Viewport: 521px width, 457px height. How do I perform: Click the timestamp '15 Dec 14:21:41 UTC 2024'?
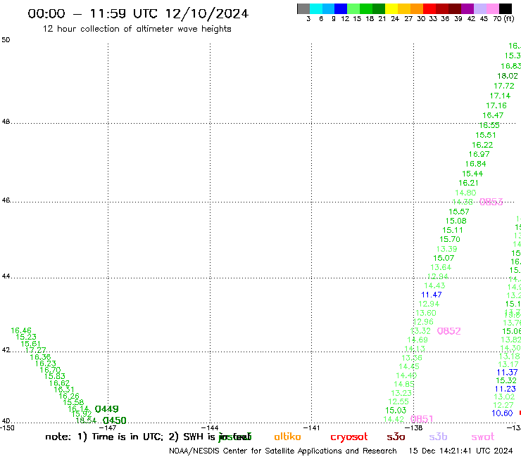[x=461, y=451]
